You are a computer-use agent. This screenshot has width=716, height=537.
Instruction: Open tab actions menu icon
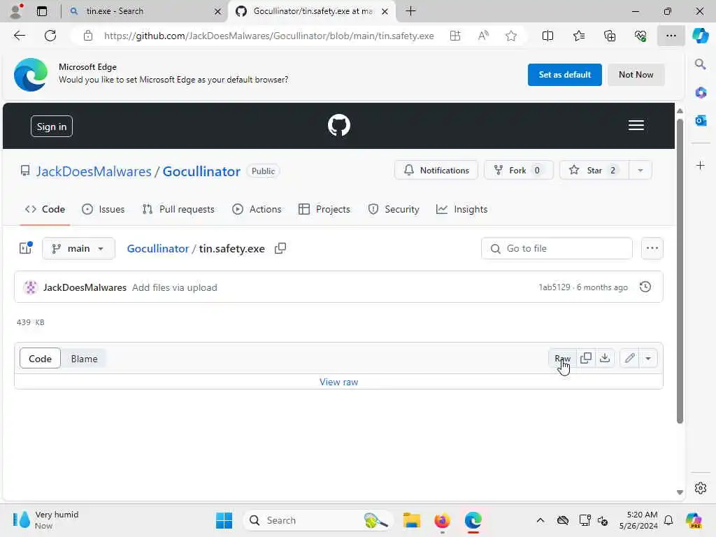41,11
